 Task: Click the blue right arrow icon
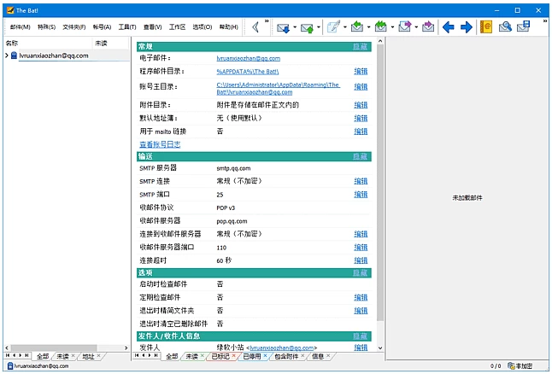[x=466, y=27]
